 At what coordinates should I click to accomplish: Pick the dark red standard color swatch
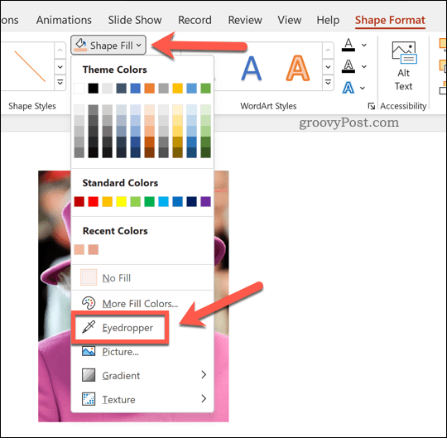click(79, 201)
